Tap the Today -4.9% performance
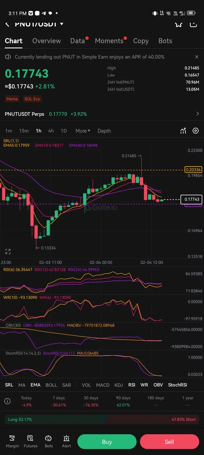204x455 pixels. click(x=26, y=401)
